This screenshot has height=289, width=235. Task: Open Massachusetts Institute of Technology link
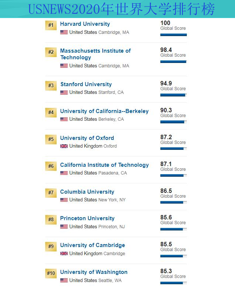(x=95, y=54)
